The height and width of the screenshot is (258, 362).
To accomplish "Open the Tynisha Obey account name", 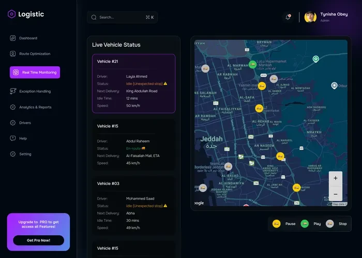I will [x=334, y=15].
